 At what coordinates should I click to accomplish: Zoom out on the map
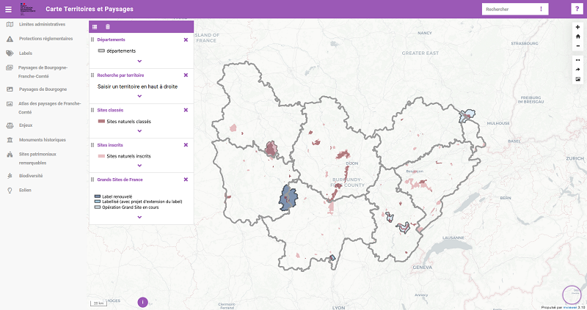click(577, 45)
